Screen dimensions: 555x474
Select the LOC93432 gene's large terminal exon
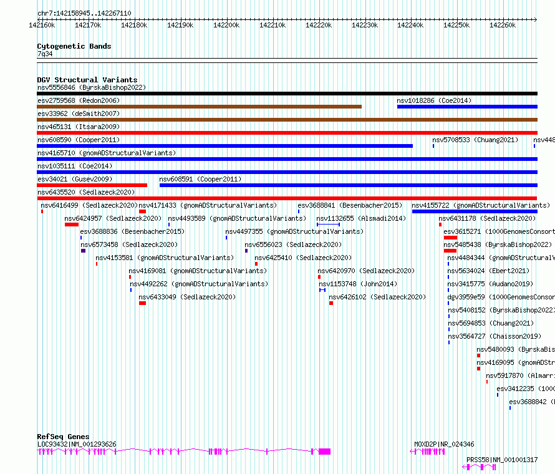tap(324, 452)
